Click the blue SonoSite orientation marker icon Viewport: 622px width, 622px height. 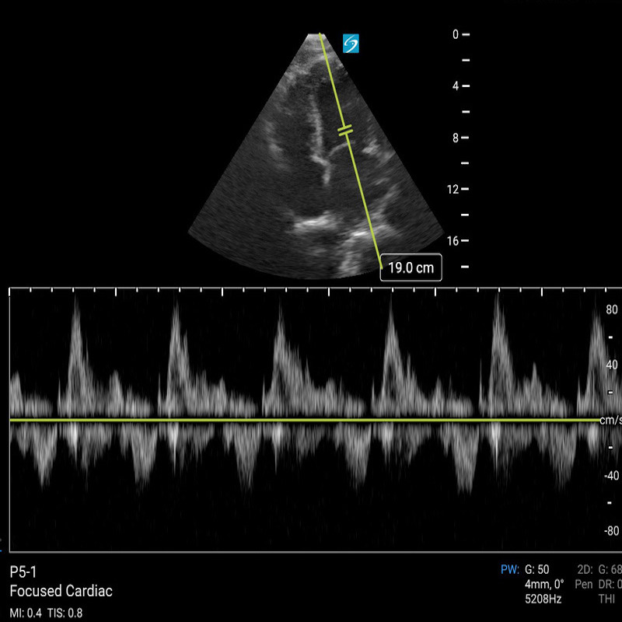(x=351, y=44)
